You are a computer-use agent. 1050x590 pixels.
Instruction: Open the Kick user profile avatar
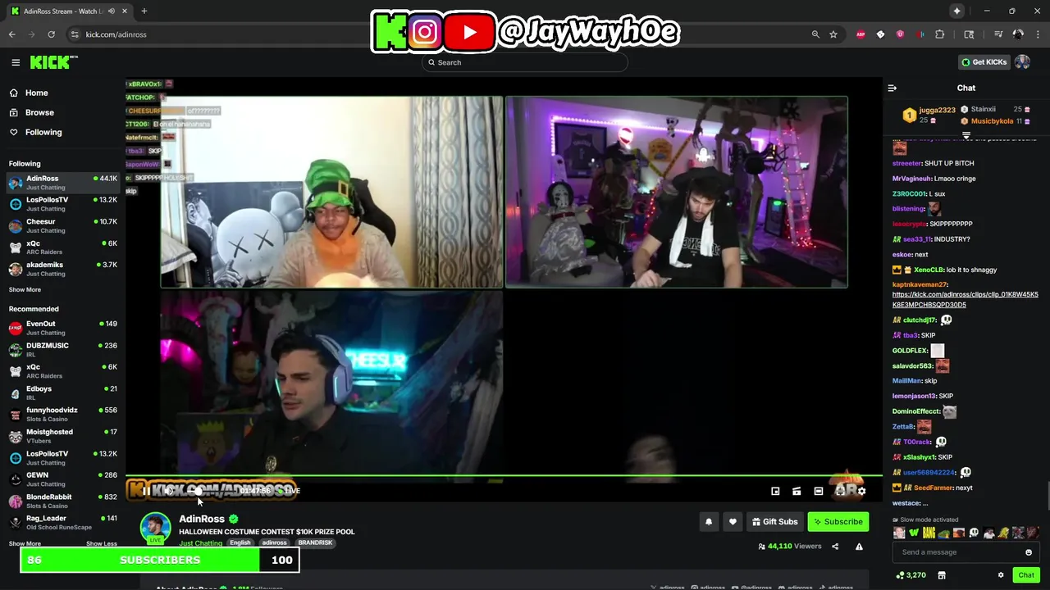[1022, 62]
